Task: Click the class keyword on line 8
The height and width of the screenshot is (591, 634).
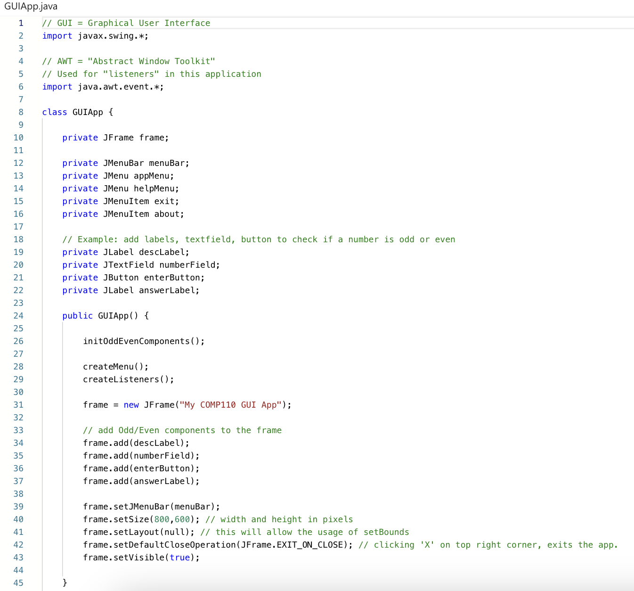Action: [54, 112]
